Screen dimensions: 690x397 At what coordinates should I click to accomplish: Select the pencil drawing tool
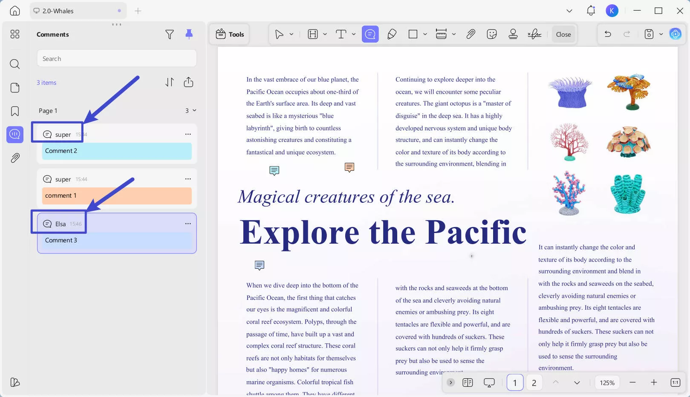(x=392, y=35)
